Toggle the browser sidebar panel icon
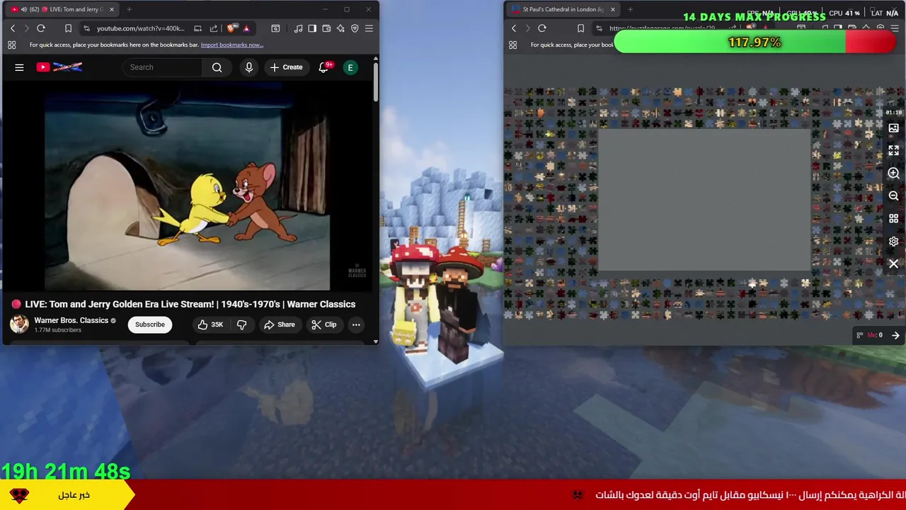This screenshot has height=510, width=906. [312, 28]
